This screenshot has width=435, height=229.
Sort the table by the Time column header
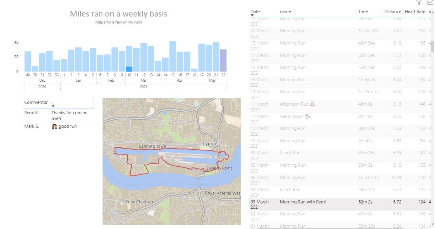(x=363, y=12)
